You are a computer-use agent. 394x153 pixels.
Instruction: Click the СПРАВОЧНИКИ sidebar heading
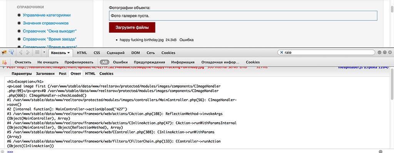point(30,7)
